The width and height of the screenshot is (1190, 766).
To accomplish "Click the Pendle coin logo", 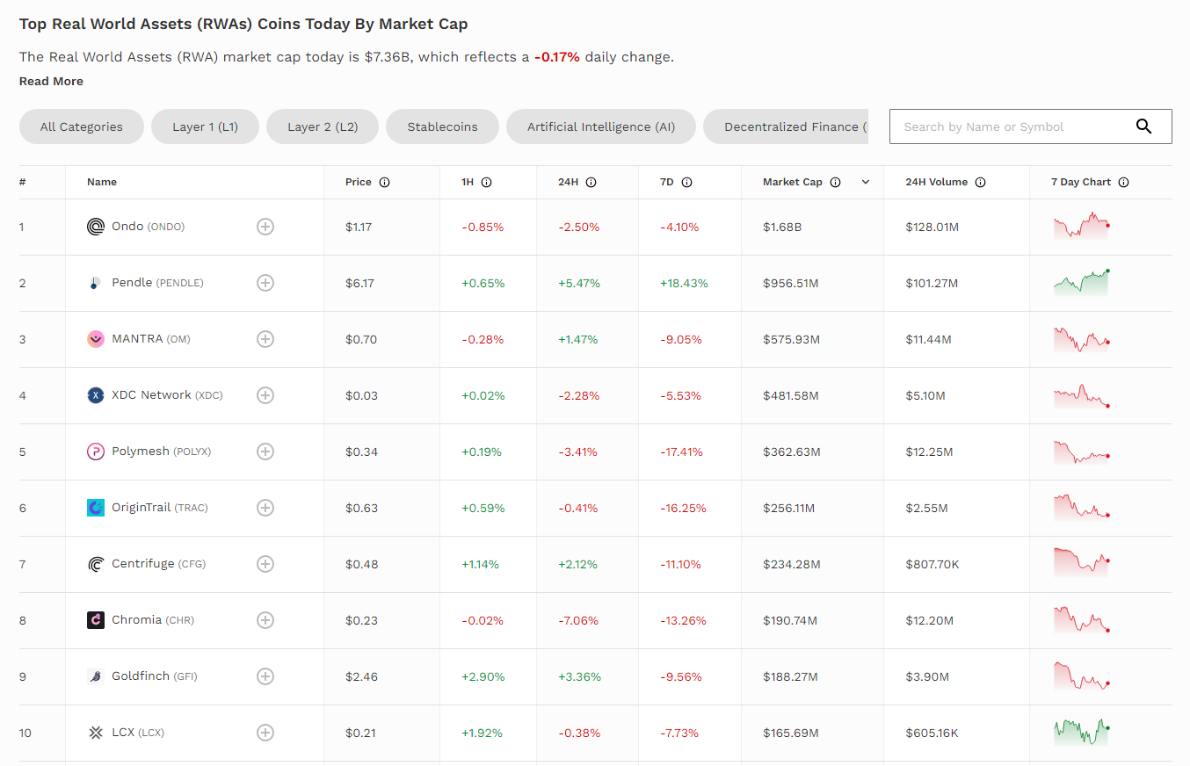I will tap(96, 283).
